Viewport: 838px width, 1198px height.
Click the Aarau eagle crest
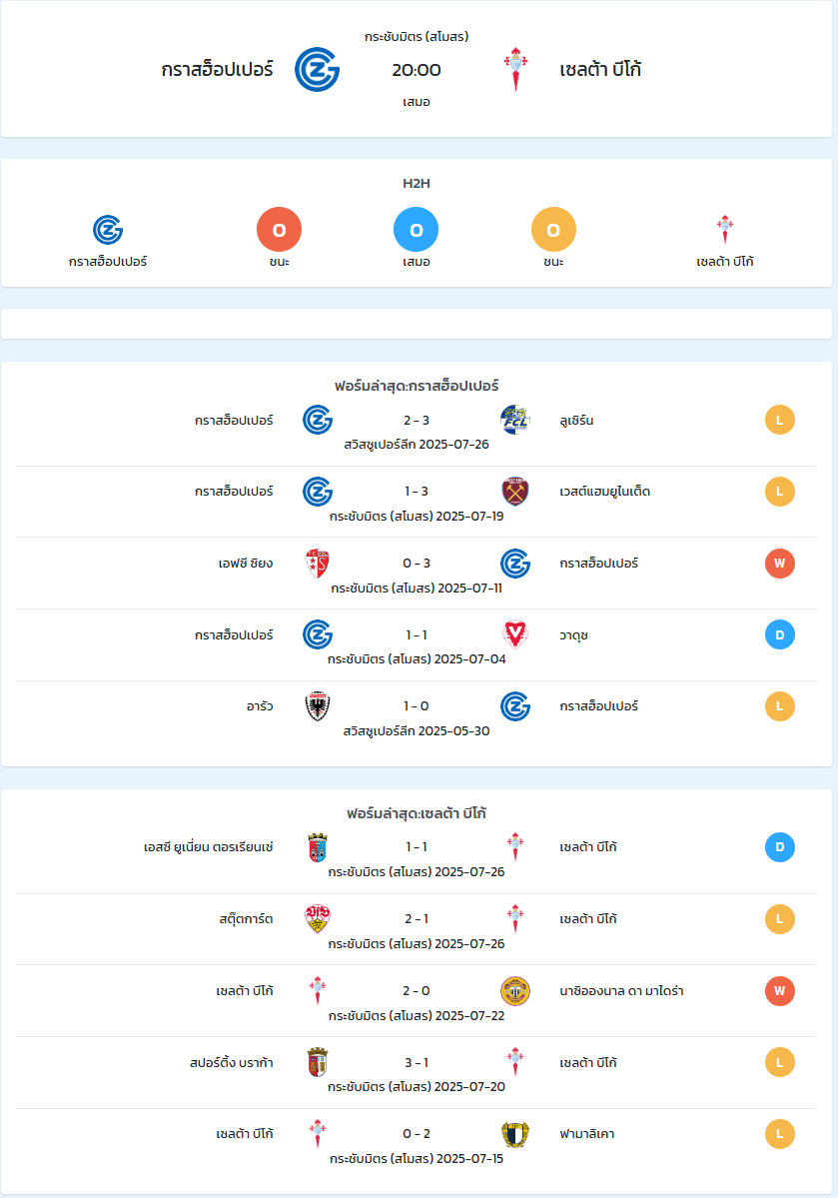pos(317,706)
